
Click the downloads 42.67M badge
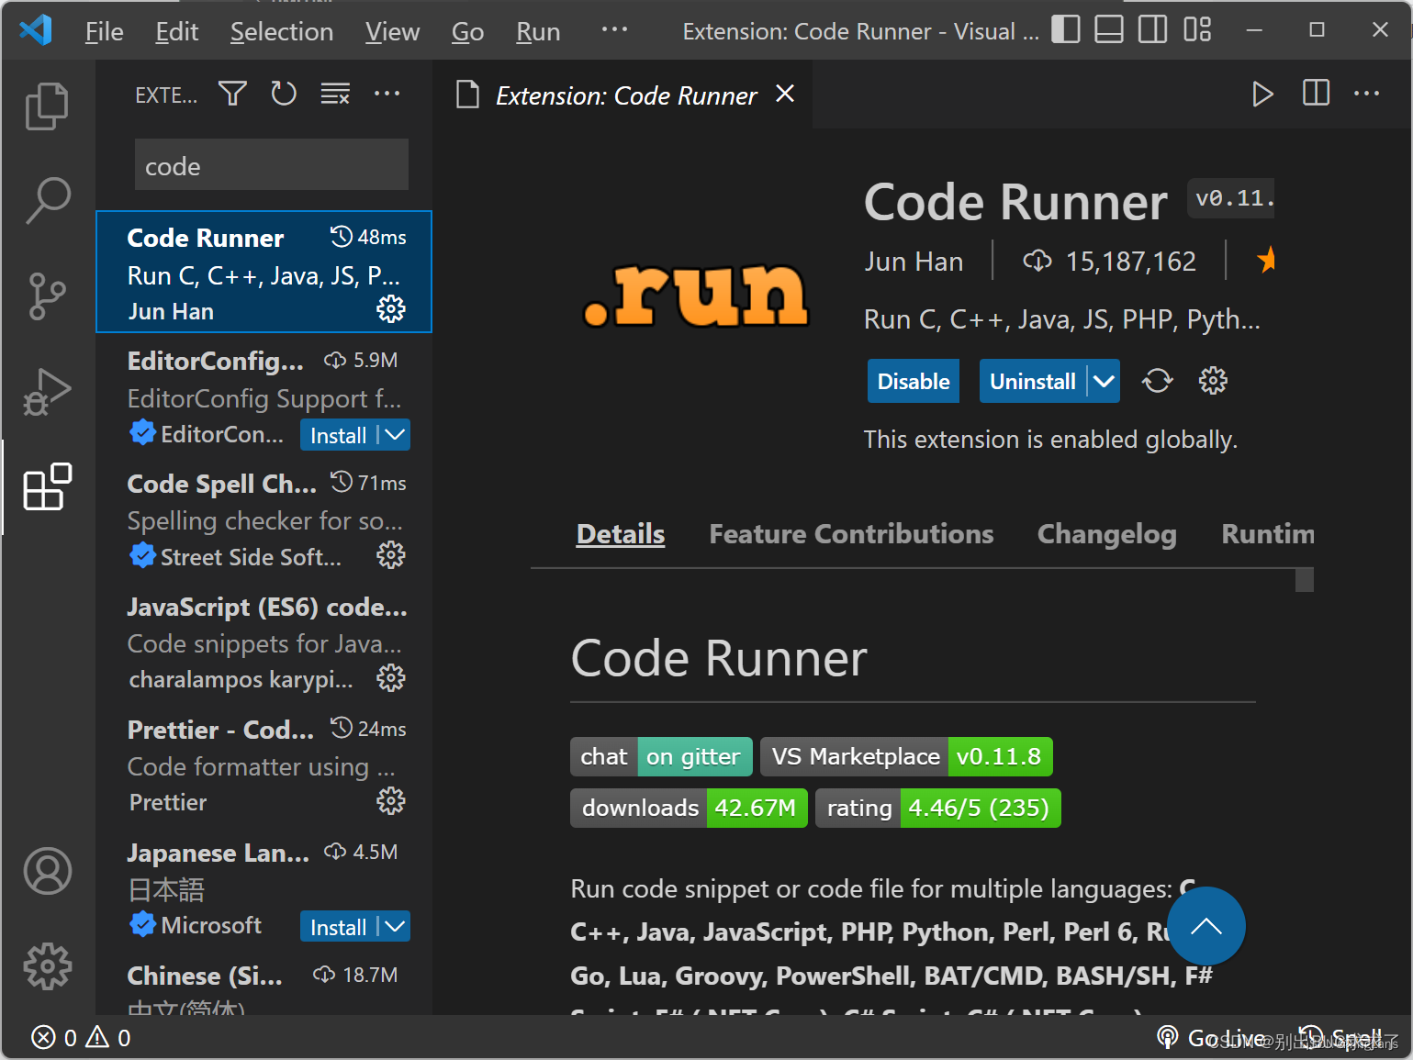pos(689,808)
